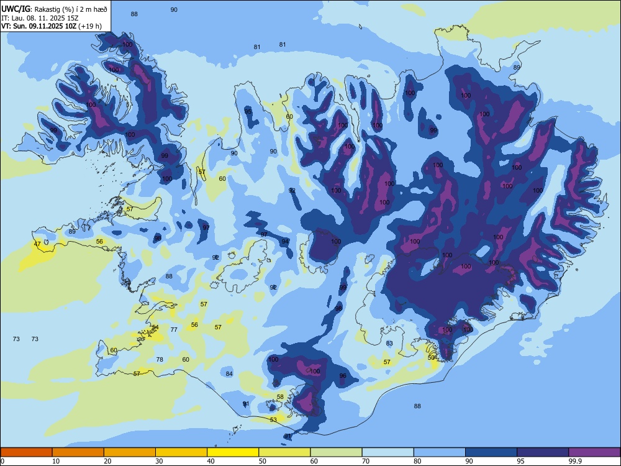This screenshot has width=621, height=466.
Task: Click the "47" humidity value on the map
Action: click(37, 244)
